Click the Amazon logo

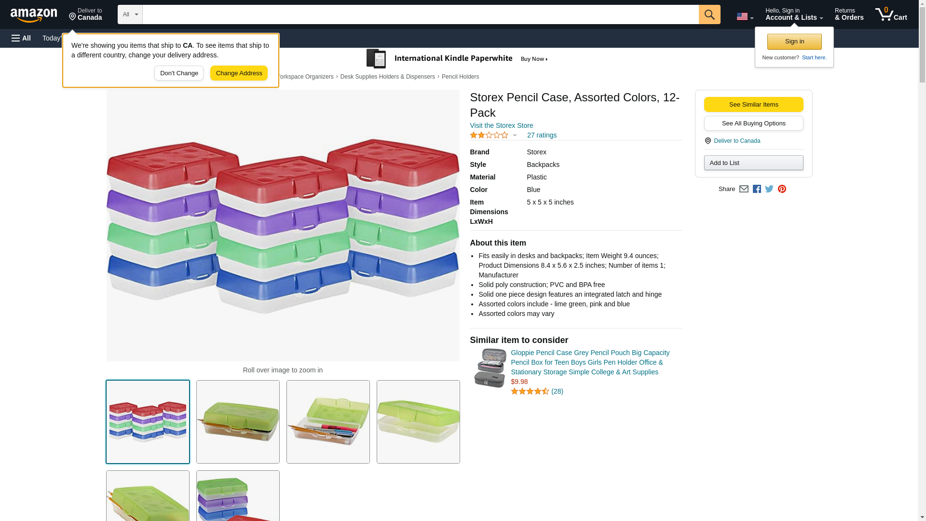pyautogui.click(x=34, y=15)
